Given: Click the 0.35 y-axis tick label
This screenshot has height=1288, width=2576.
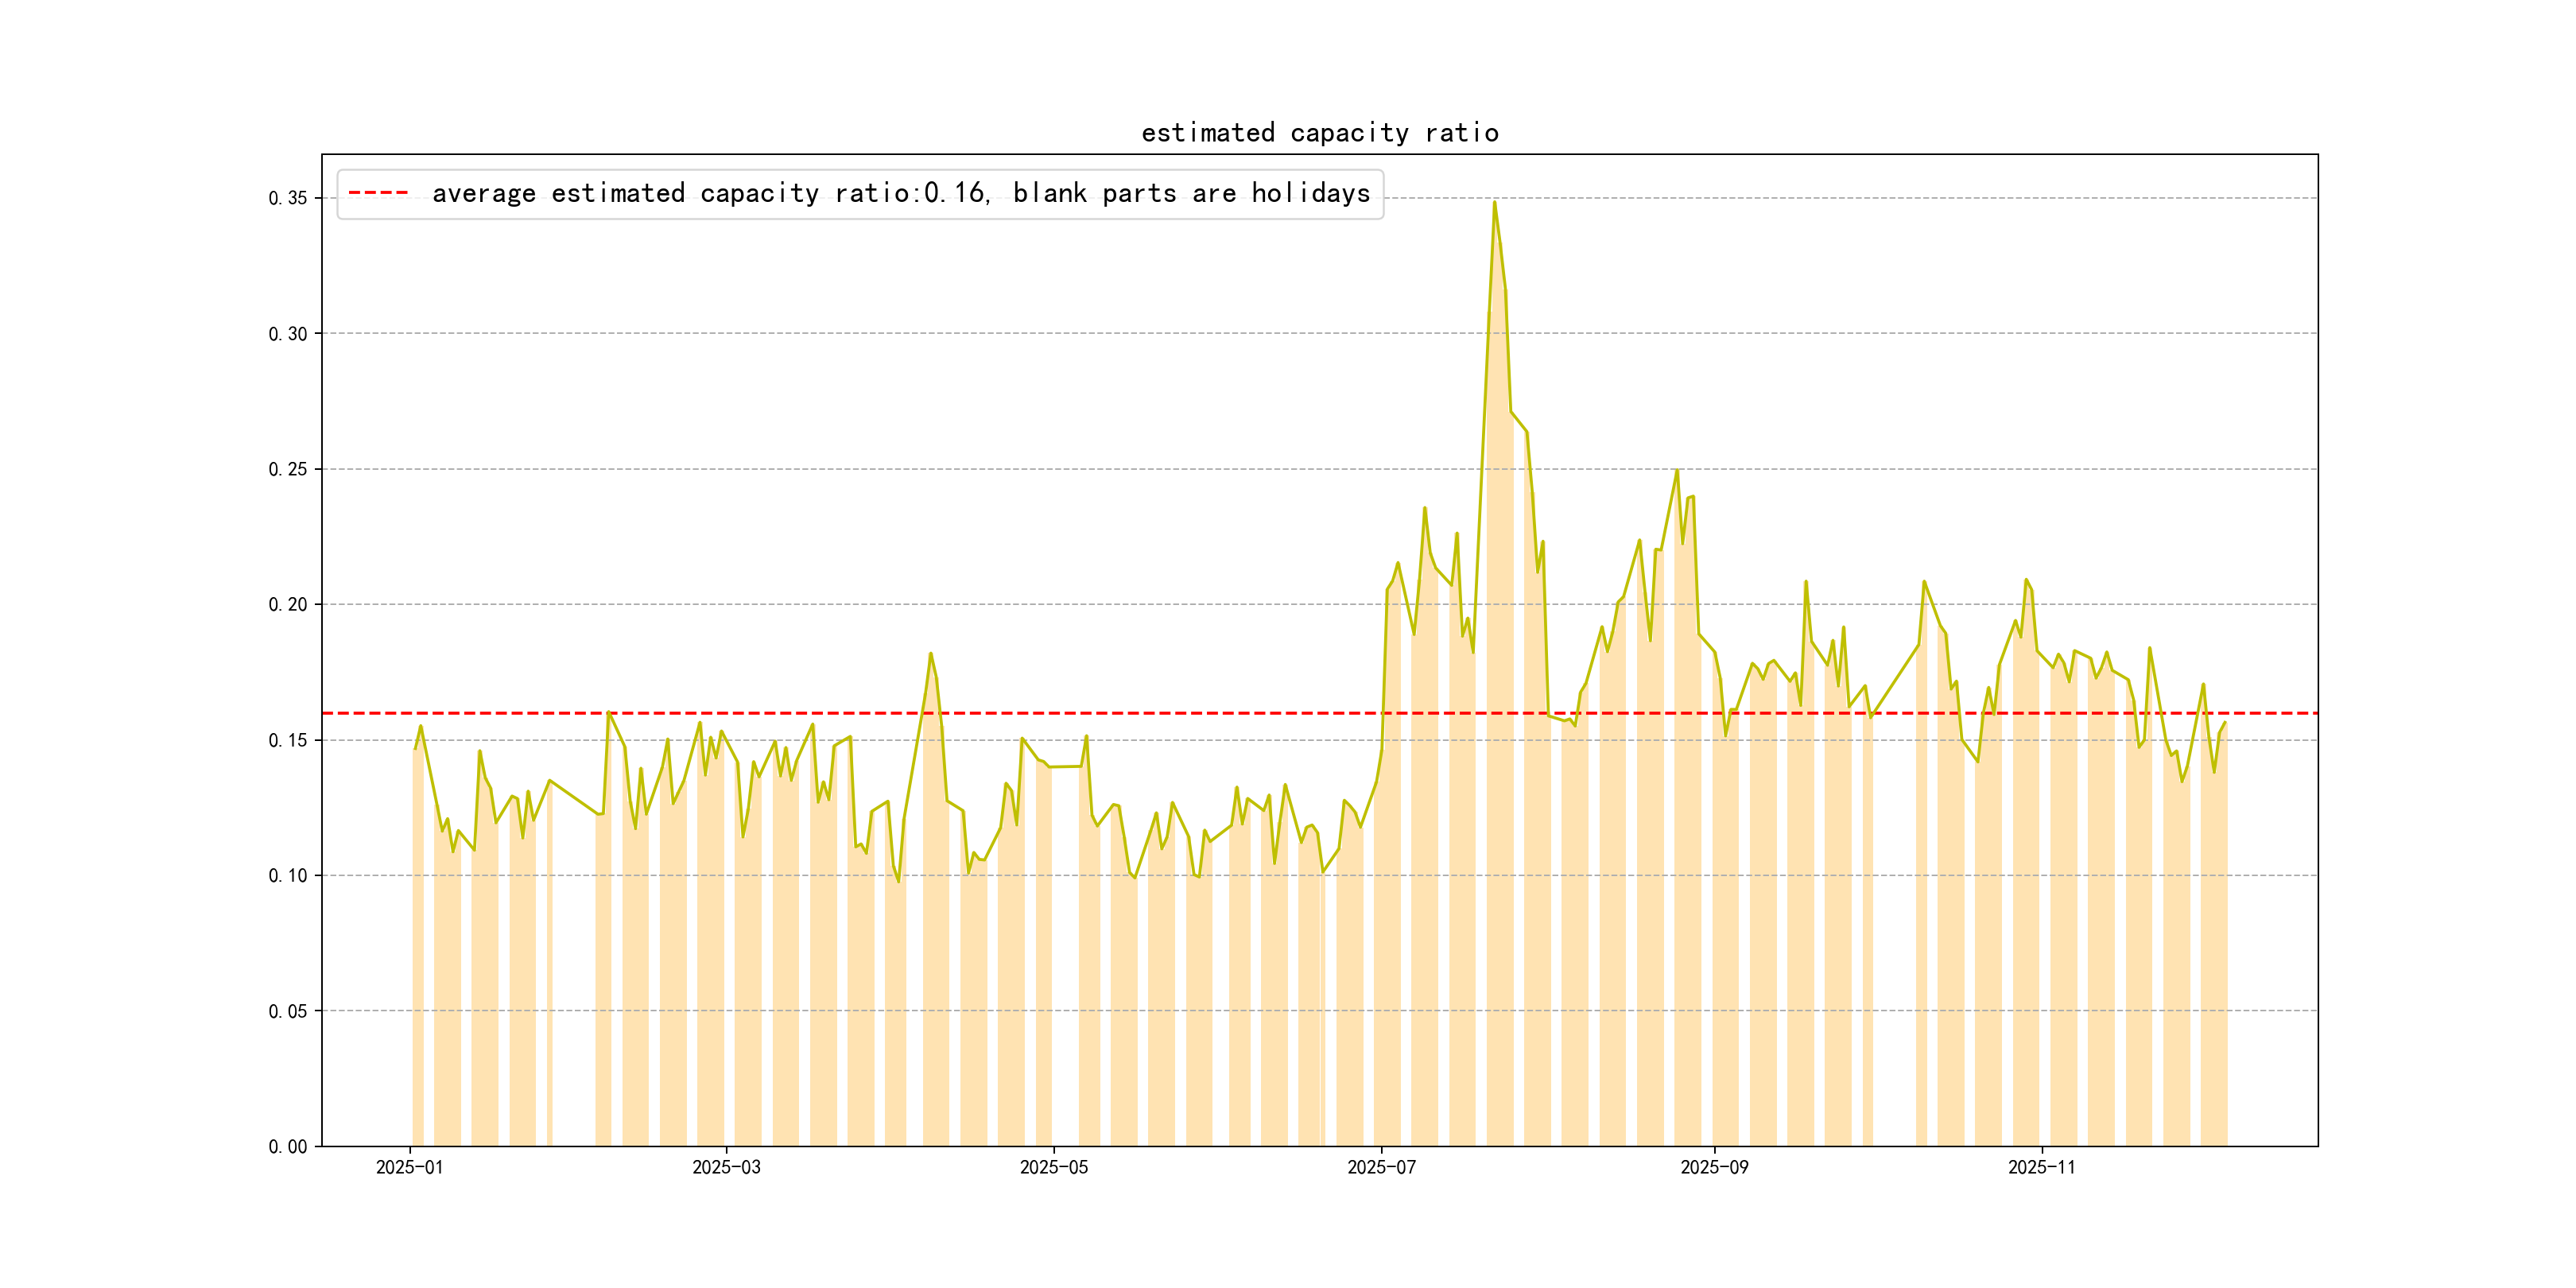Looking at the screenshot, I should point(288,198).
